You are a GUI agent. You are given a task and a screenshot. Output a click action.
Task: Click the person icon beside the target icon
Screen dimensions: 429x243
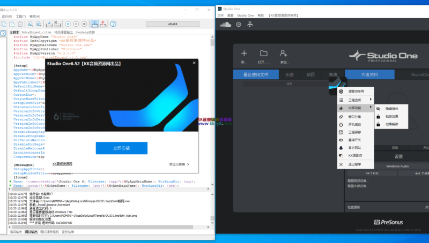[250, 25]
